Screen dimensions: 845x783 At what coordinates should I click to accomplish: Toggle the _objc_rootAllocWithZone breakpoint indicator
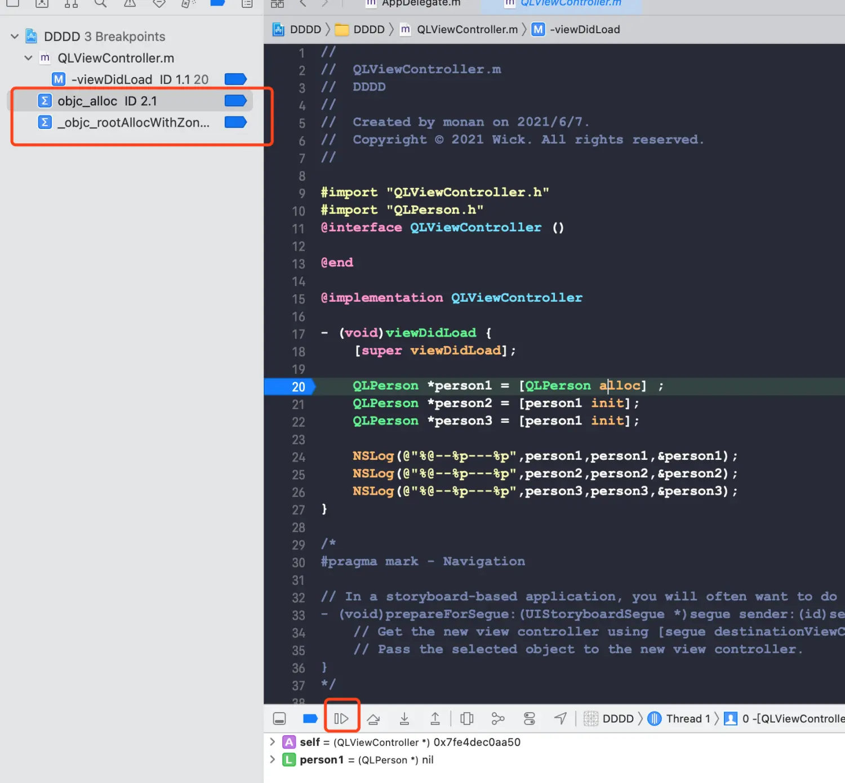[x=235, y=122]
